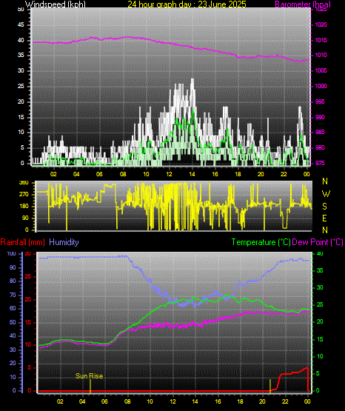
Task: Click barometer axis value 1000
Action: tap(321, 86)
